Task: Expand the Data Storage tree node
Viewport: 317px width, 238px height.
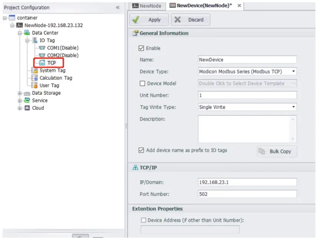Action: click(x=20, y=93)
